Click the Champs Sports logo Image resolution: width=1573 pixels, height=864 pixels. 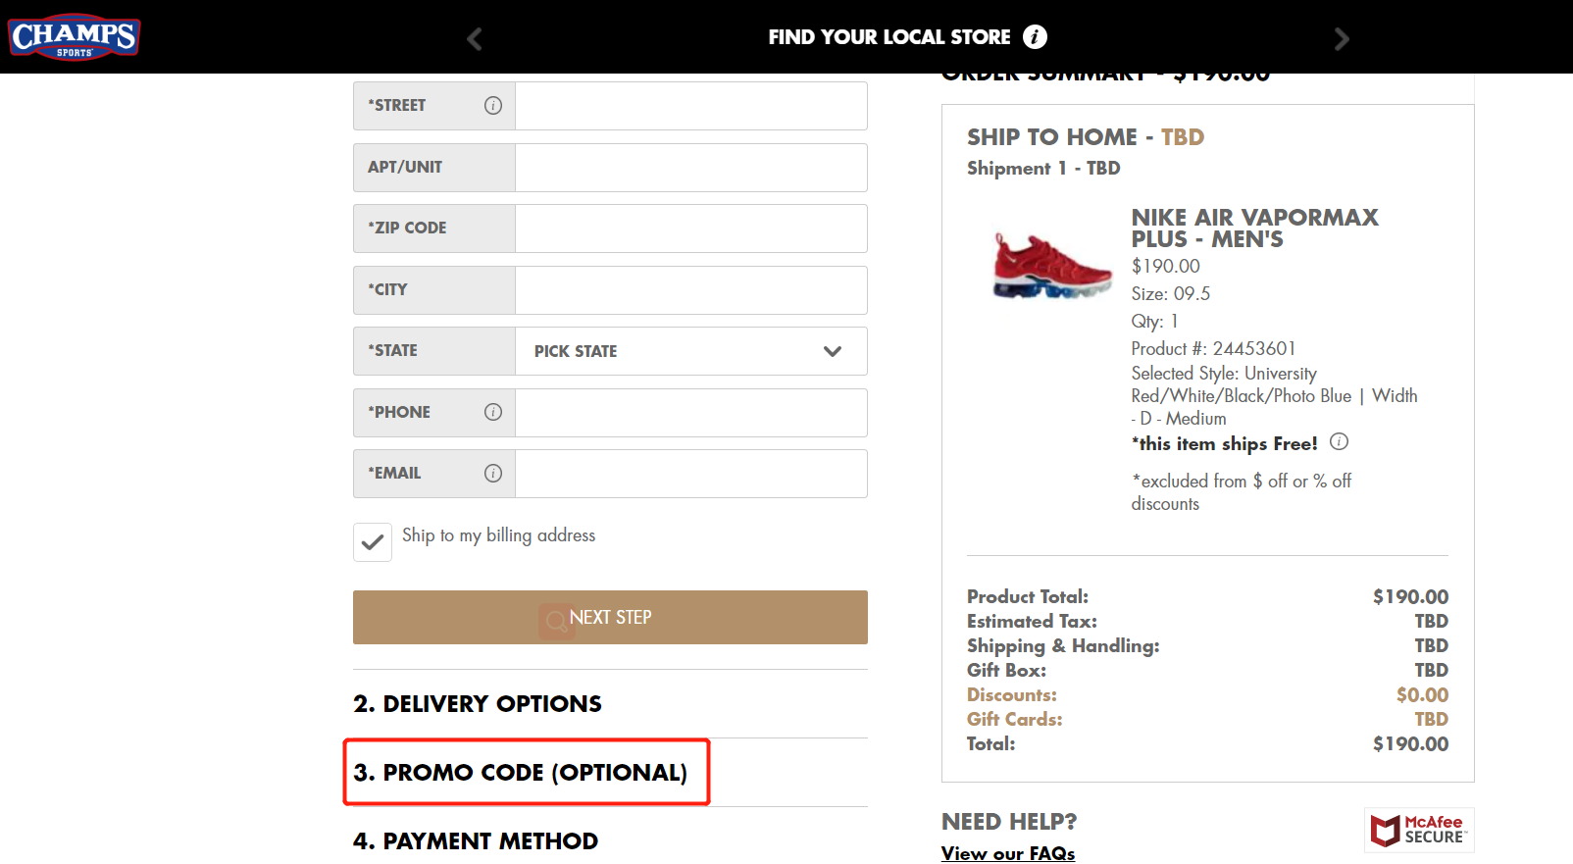pyautogui.click(x=75, y=36)
